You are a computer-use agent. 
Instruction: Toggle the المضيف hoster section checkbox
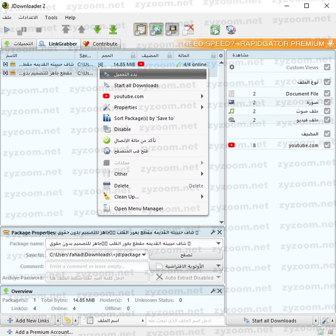click(327, 134)
